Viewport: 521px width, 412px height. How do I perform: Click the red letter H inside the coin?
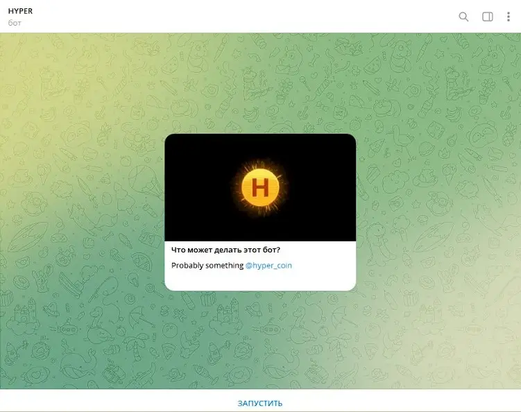tap(260, 188)
